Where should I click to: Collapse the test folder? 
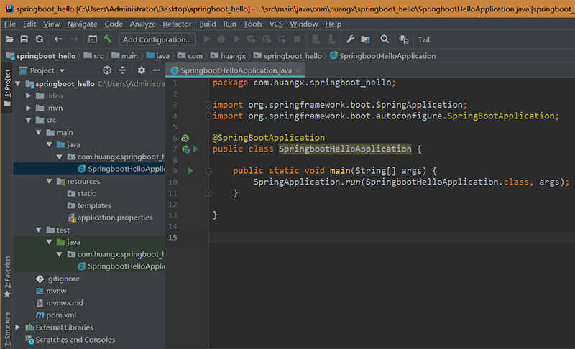pos(39,230)
